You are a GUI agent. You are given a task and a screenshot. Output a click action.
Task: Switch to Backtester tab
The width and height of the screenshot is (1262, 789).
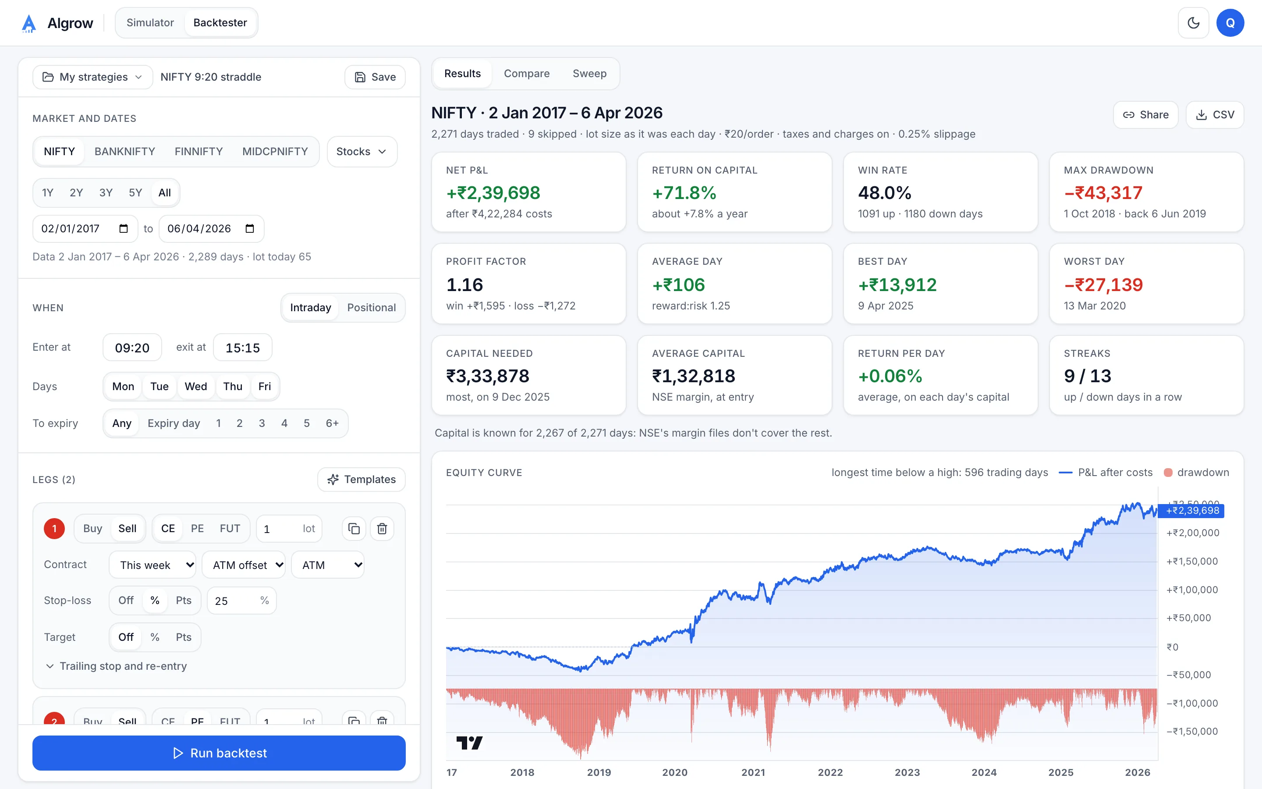(x=220, y=23)
